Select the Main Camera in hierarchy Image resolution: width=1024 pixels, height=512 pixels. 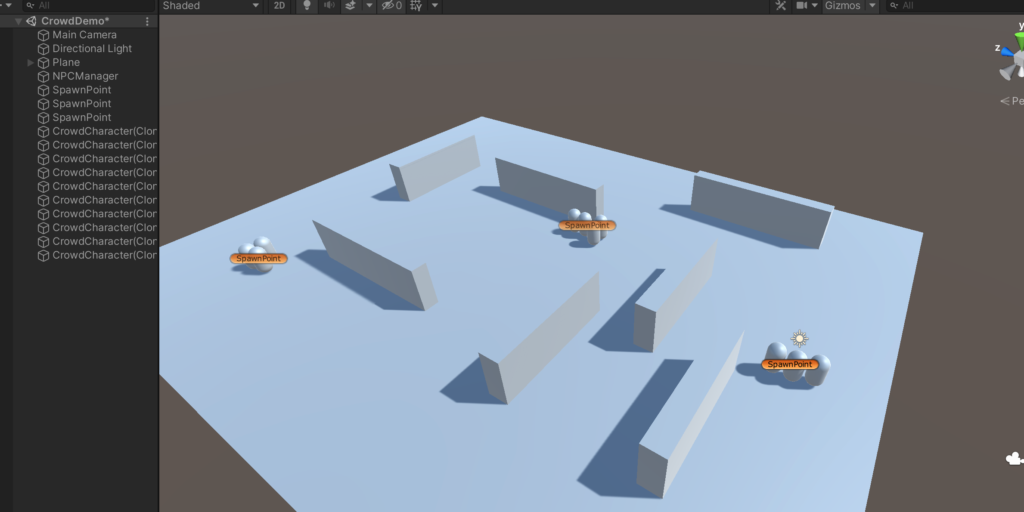pos(84,34)
